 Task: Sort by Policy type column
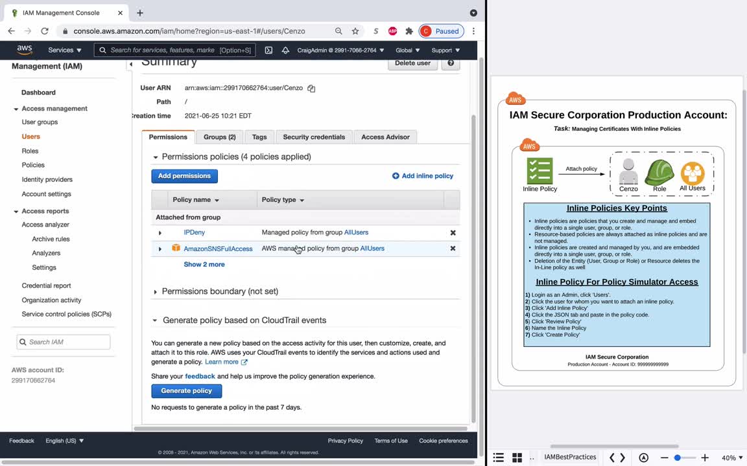pyautogui.click(x=283, y=200)
